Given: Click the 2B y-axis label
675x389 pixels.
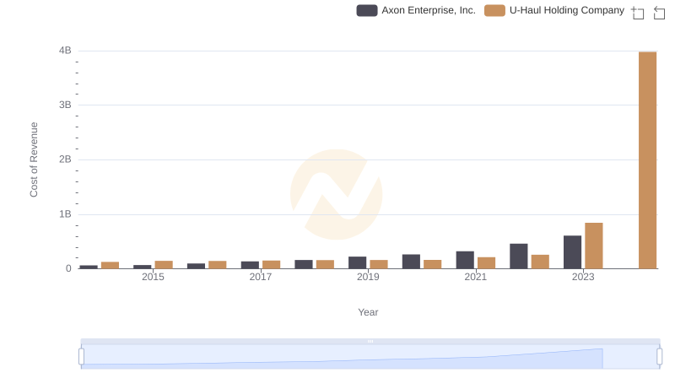Looking at the screenshot, I should 65,159.
